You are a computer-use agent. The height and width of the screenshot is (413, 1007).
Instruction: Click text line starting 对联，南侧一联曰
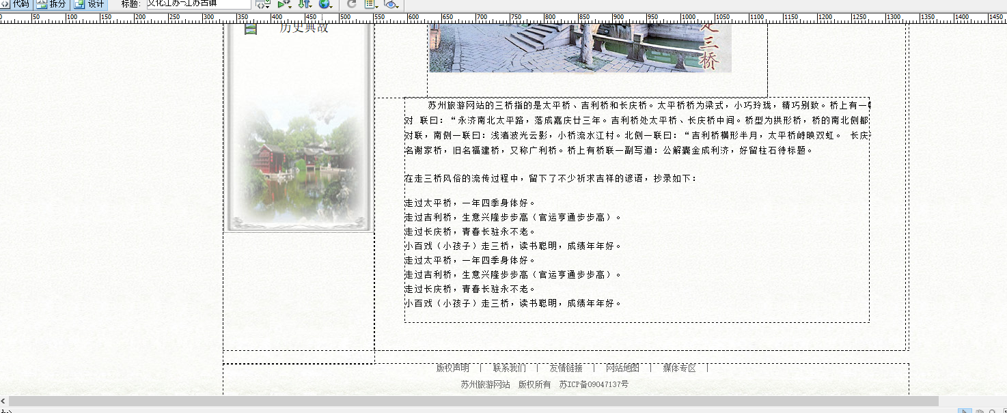637,136
